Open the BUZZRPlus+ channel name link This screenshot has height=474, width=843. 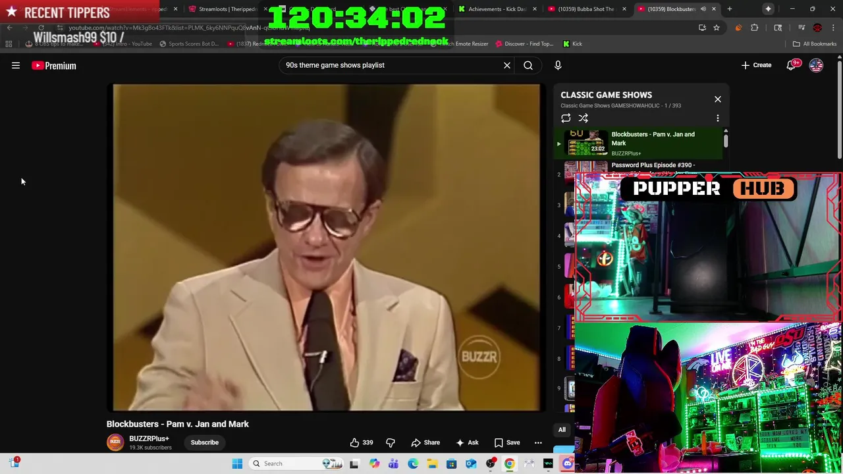click(149, 438)
